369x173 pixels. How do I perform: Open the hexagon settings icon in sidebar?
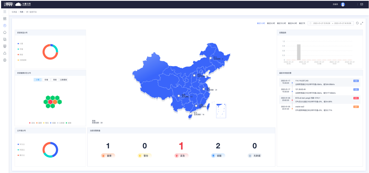pyautogui.click(x=5, y=60)
